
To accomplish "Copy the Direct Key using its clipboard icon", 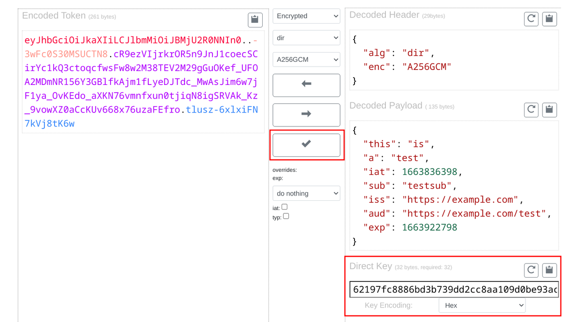I will (x=550, y=270).
